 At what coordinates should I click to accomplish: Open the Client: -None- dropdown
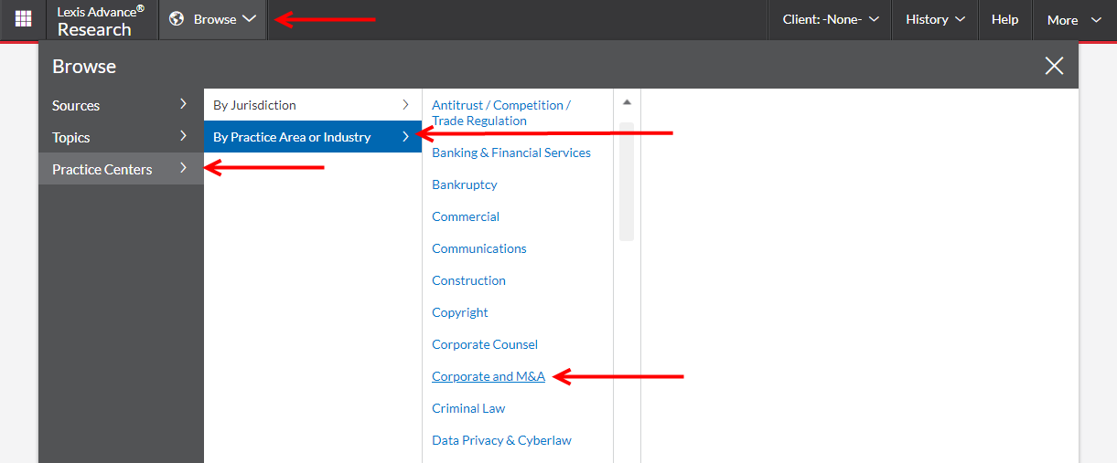pyautogui.click(x=831, y=19)
